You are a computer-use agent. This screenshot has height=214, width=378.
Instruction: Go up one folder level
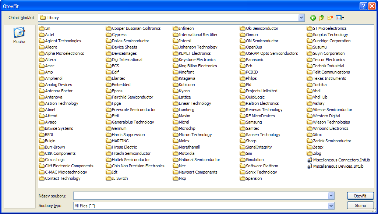(x=322, y=18)
